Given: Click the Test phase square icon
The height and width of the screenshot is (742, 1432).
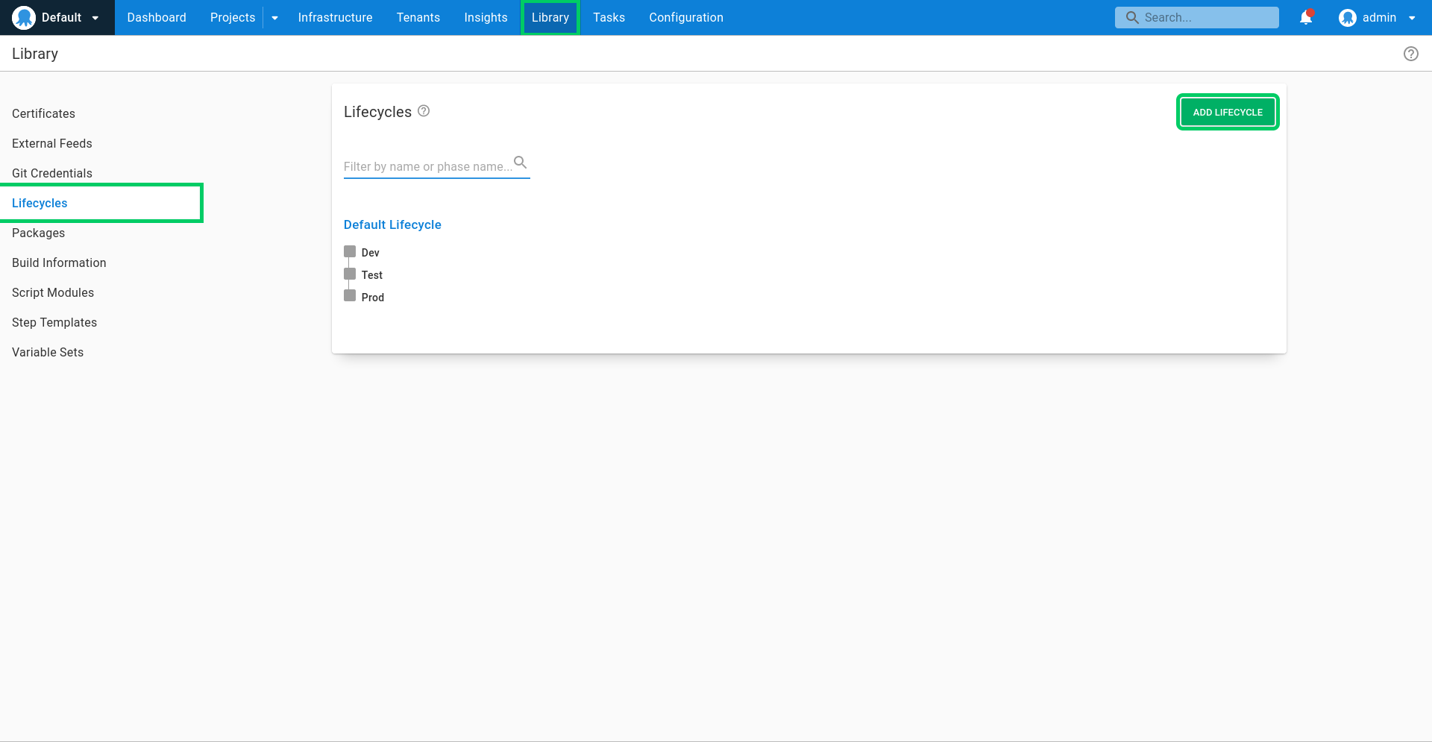Looking at the screenshot, I should tap(350, 274).
